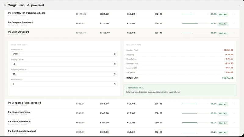Screen dimensions: 244x137
Task: Click Healthy badge on The Hidden Snowboard row
Action: click(x=223, y=114)
